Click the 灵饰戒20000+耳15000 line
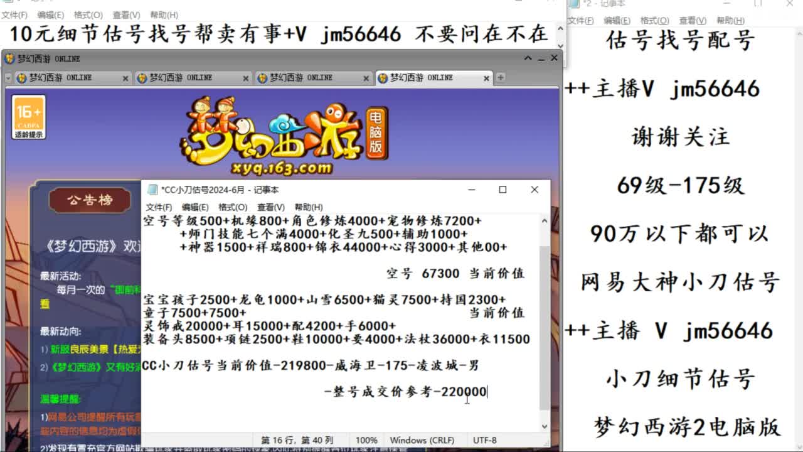This screenshot has height=452, width=803. point(269,326)
